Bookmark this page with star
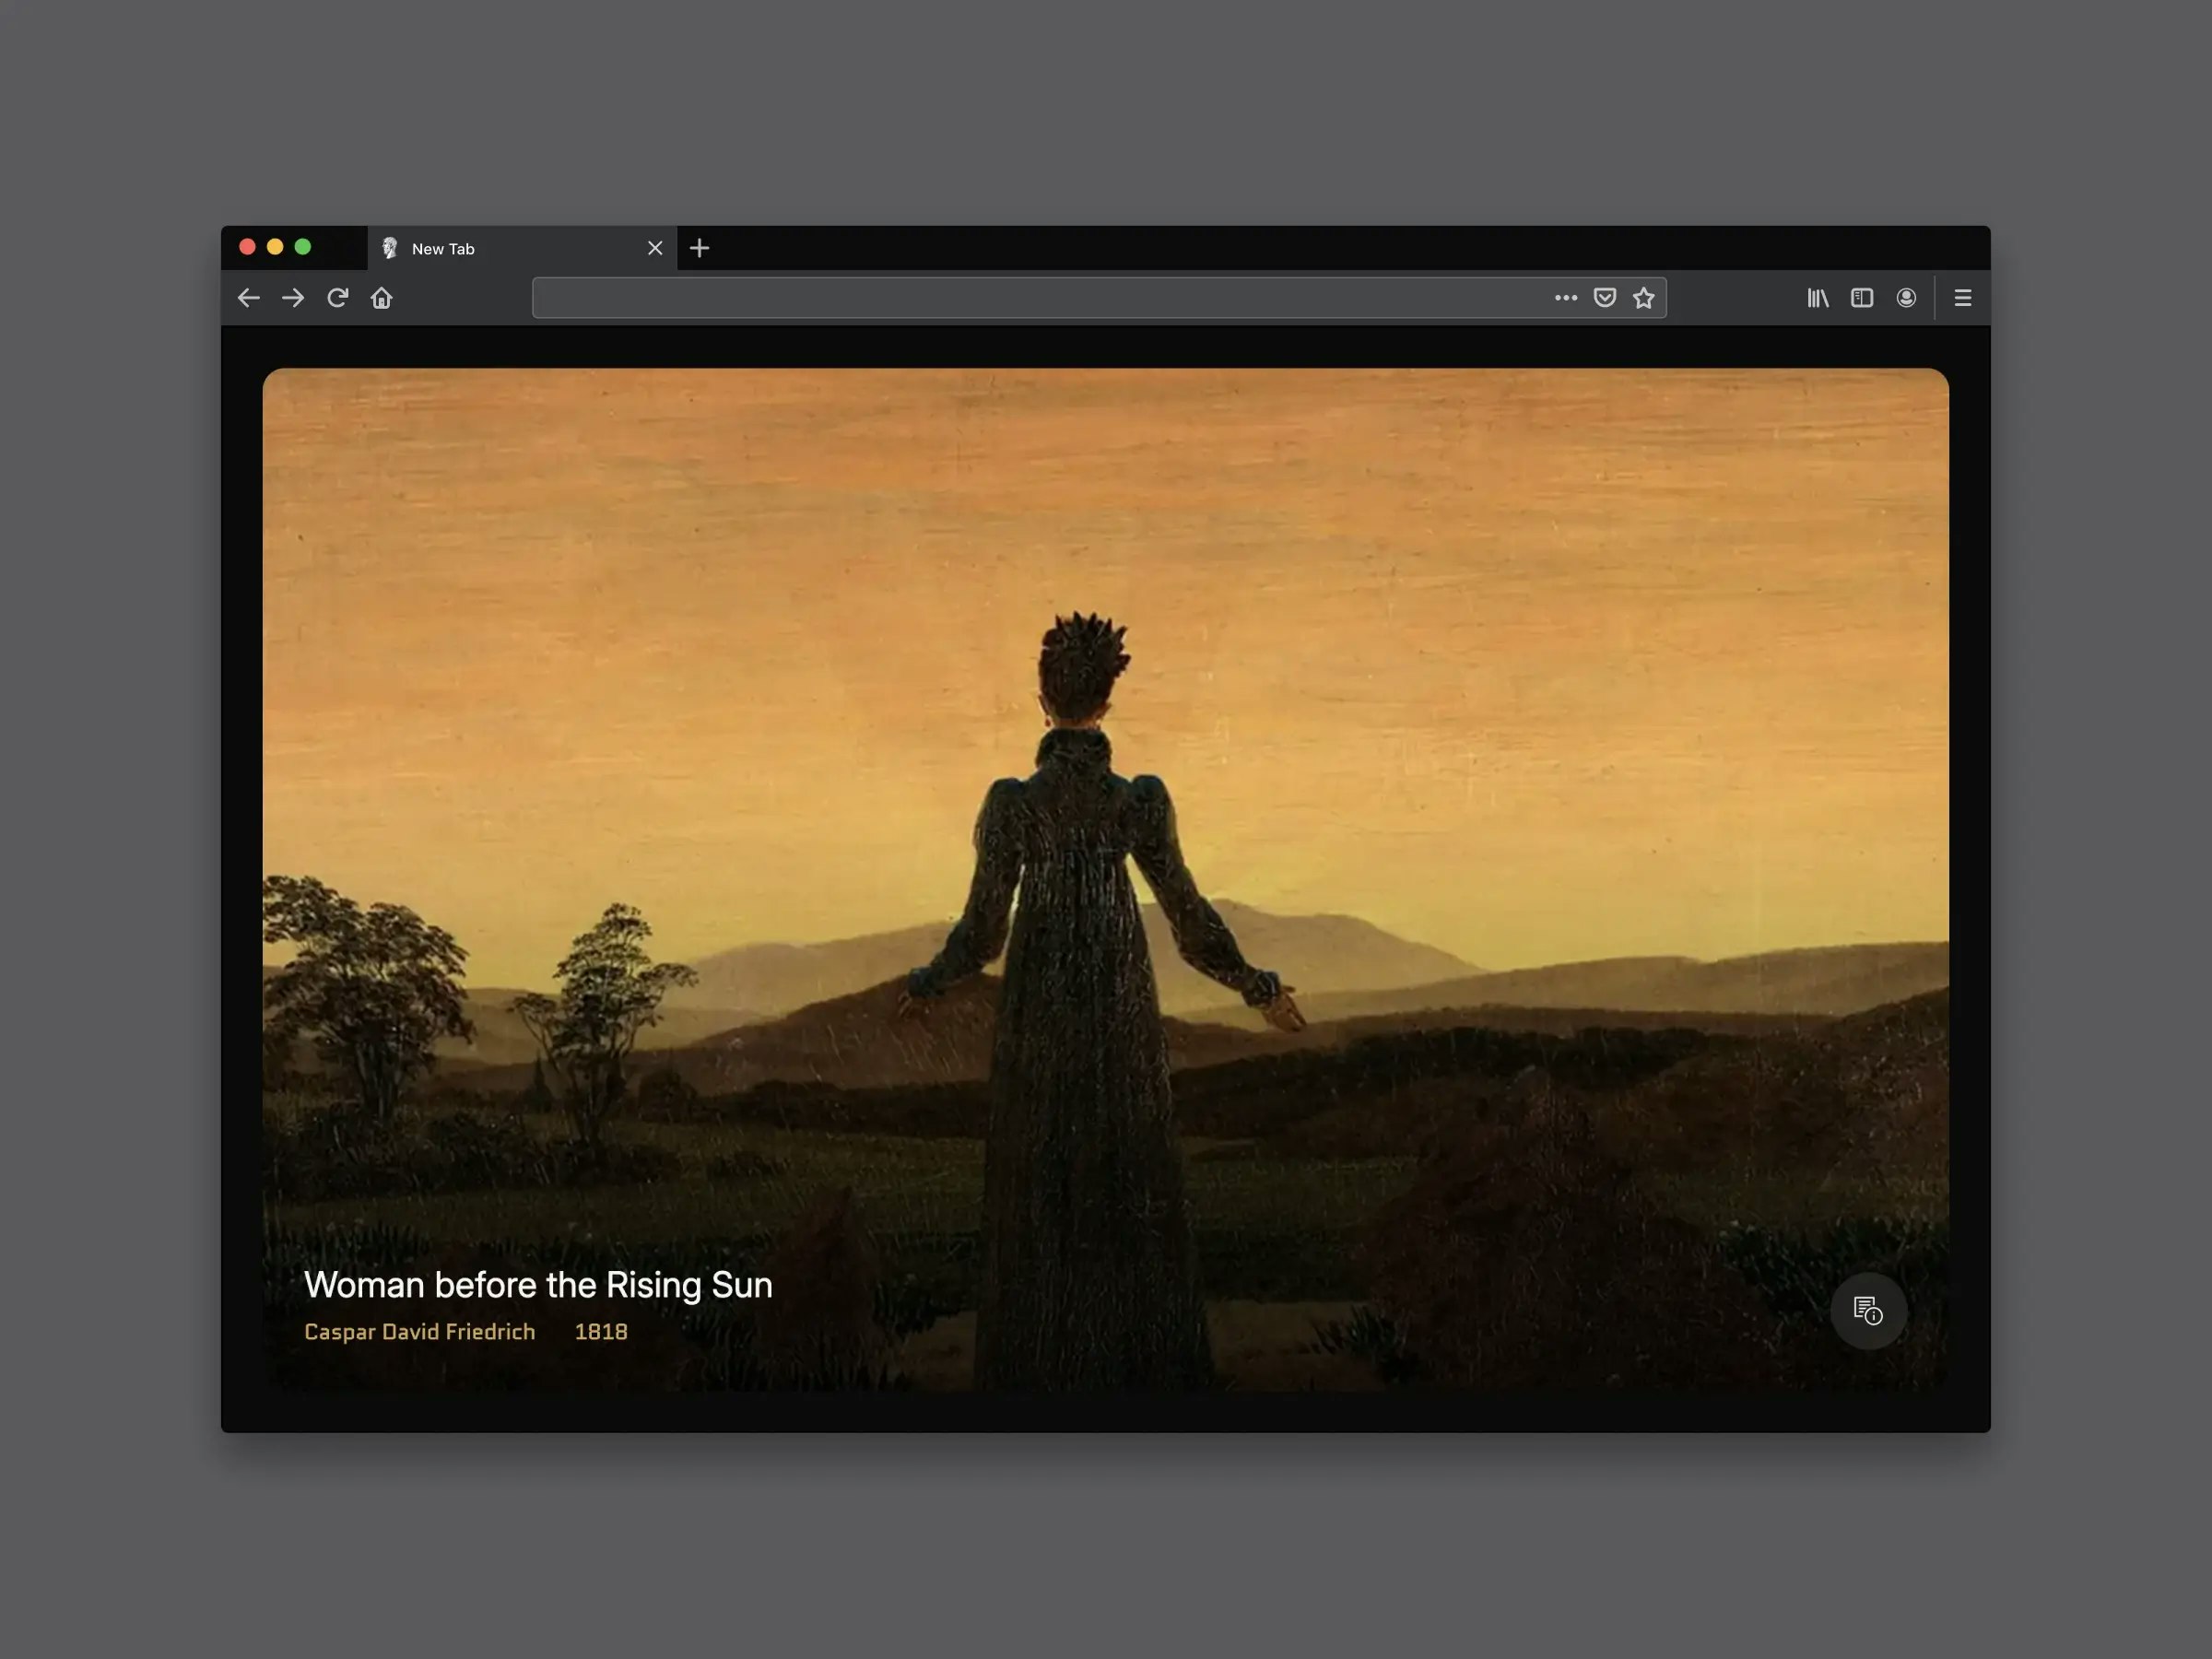This screenshot has height=1659, width=2212. click(1643, 298)
